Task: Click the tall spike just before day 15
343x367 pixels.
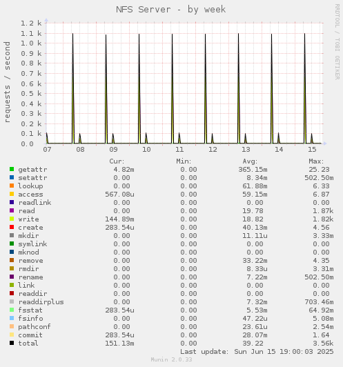Action: point(305,88)
